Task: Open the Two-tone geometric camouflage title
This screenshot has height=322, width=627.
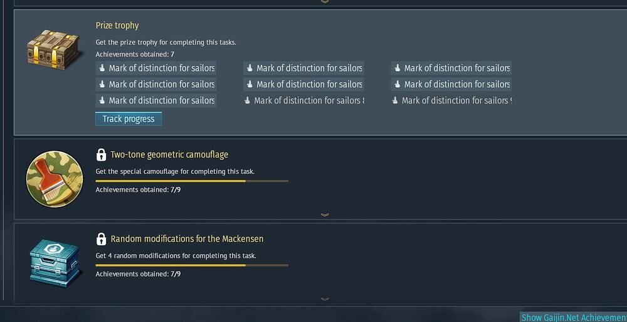Action: (x=169, y=154)
